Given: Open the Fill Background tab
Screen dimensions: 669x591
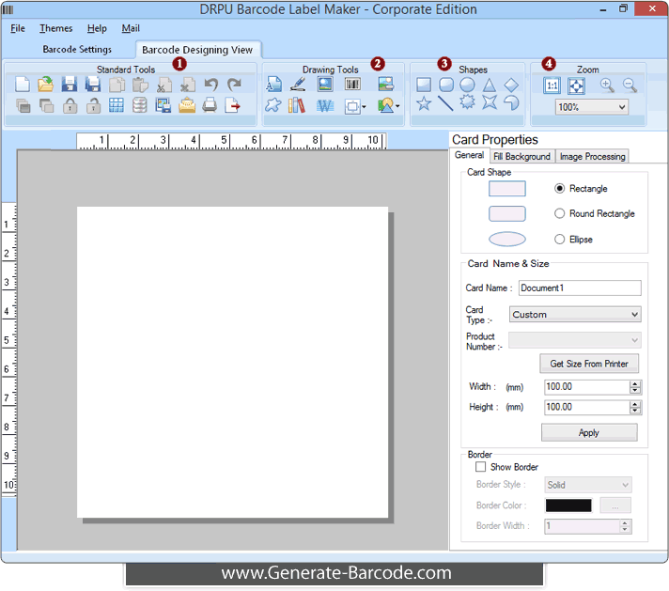Looking at the screenshot, I should pyautogui.click(x=521, y=156).
